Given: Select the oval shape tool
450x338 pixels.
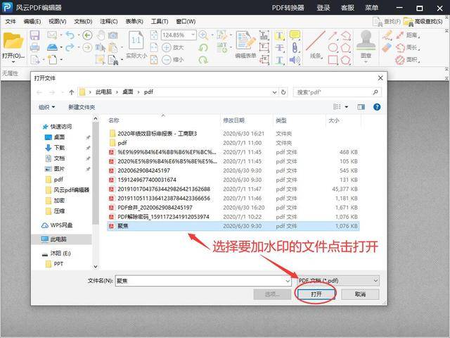Looking at the screenshot, I should [x=333, y=47].
